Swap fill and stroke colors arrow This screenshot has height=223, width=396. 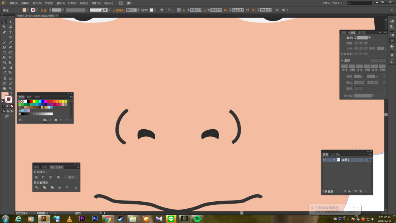click(x=11, y=93)
